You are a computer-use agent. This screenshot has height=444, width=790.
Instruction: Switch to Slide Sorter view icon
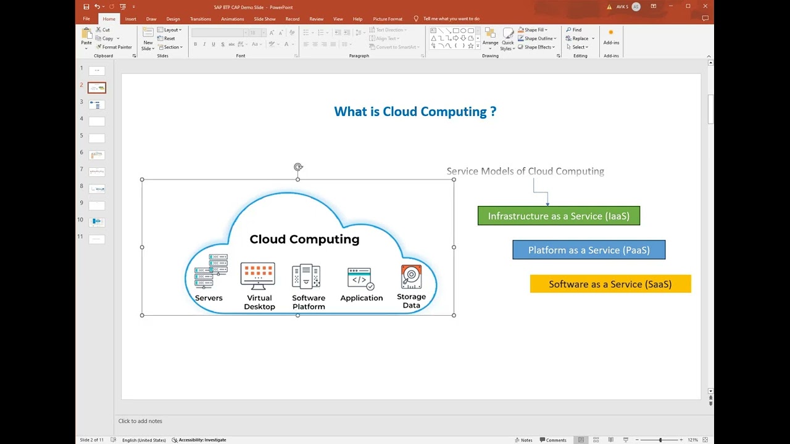(x=596, y=440)
